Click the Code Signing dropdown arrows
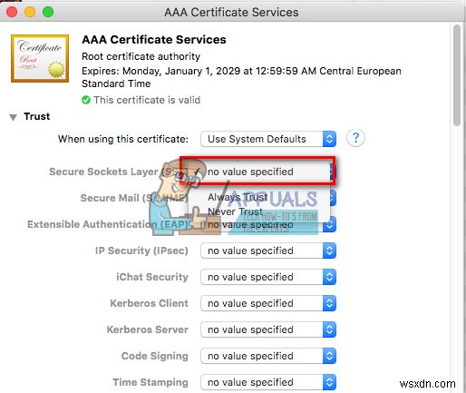 click(x=329, y=356)
